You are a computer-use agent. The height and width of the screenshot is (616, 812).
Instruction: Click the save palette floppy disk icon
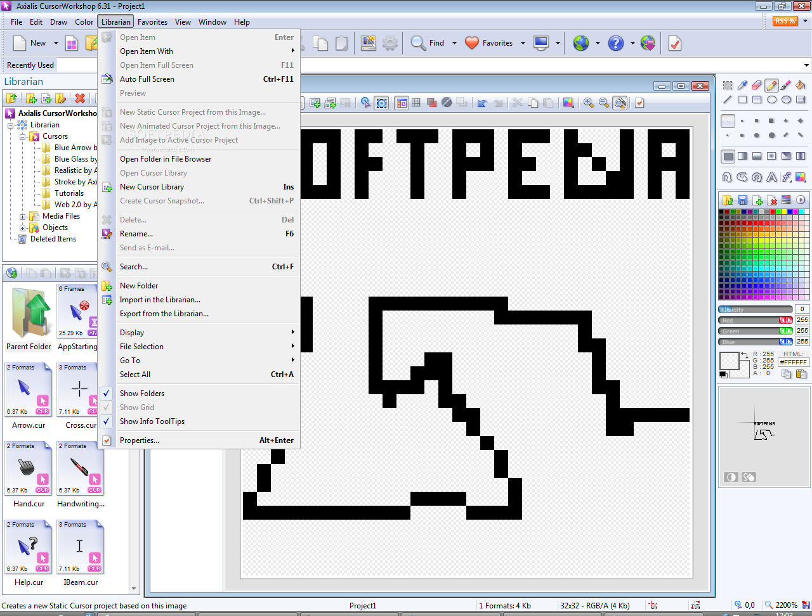click(742, 200)
